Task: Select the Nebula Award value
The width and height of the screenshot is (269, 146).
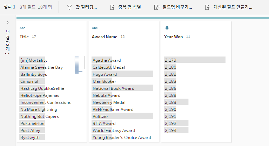Action: click(107, 95)
